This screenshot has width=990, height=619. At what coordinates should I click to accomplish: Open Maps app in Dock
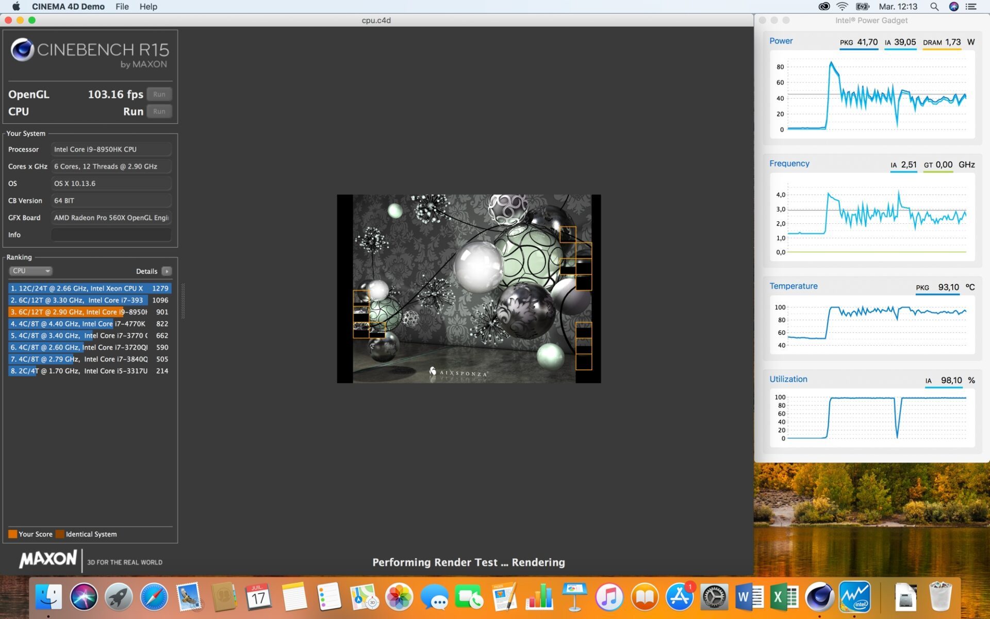pyautogui.click(x=364, y=597)
